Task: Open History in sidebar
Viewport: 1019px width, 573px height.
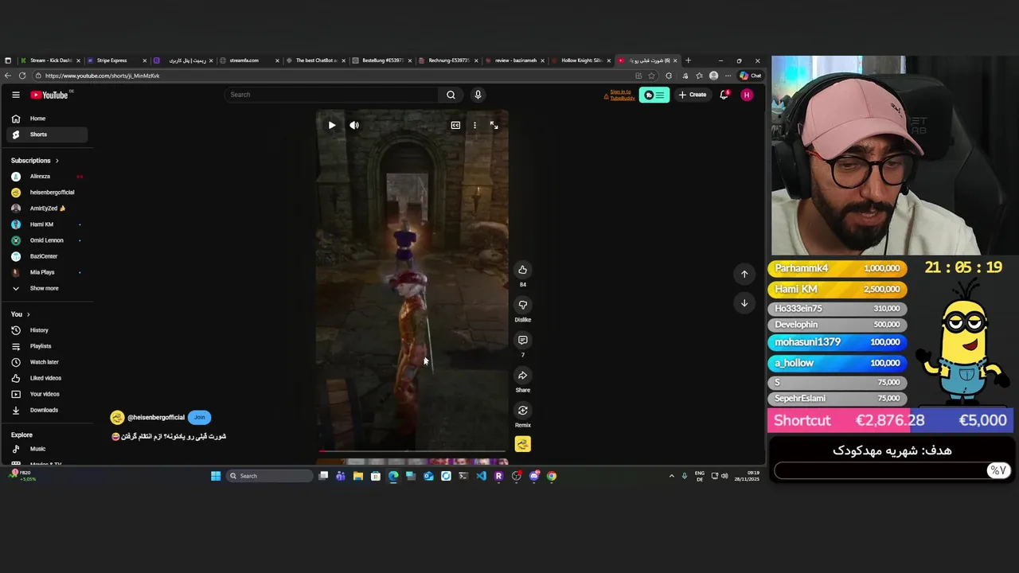Action: [48, 330]
